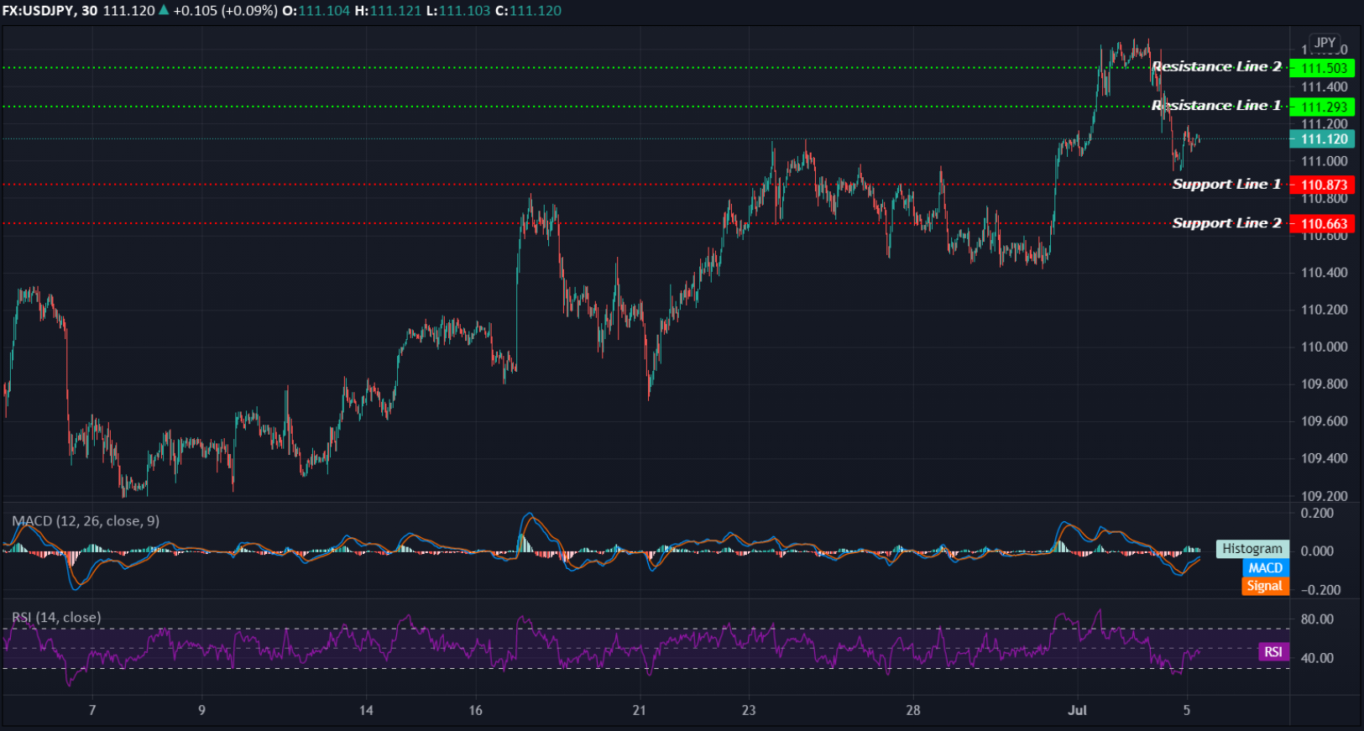
Task: Click the 110.000 price axis label
Action: coord(1325,347)
